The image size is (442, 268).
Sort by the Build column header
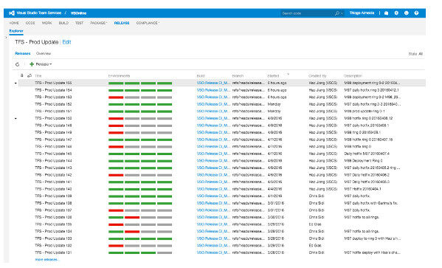tap(201, 76)
